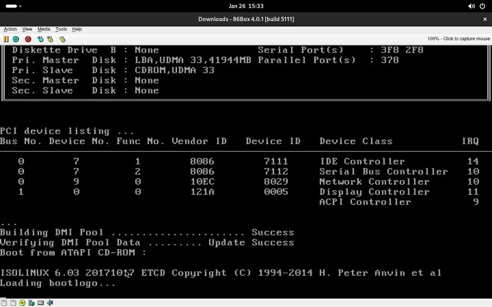The height and width of the screenshot is (307, 492).
Task: Click the hard disk activity status icon
Action: pyautogui.click(x=41, y=303)
